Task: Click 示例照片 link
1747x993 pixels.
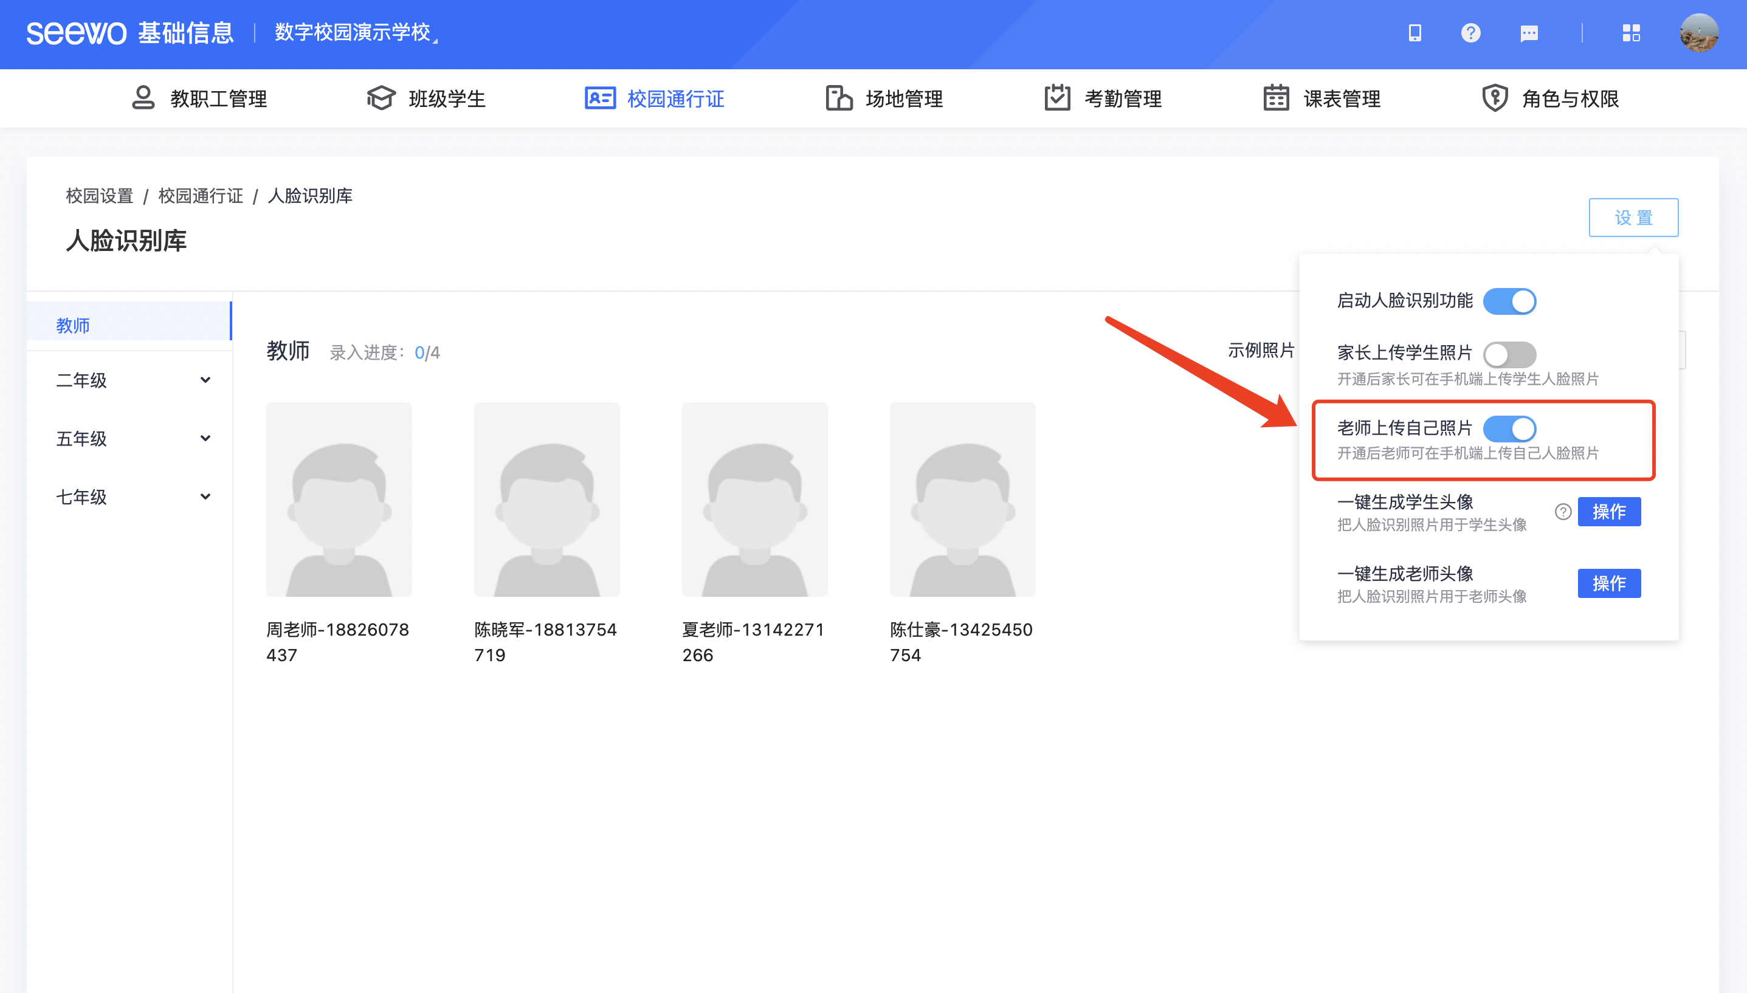Action: pyautogui.click(x=1261, y=351)
